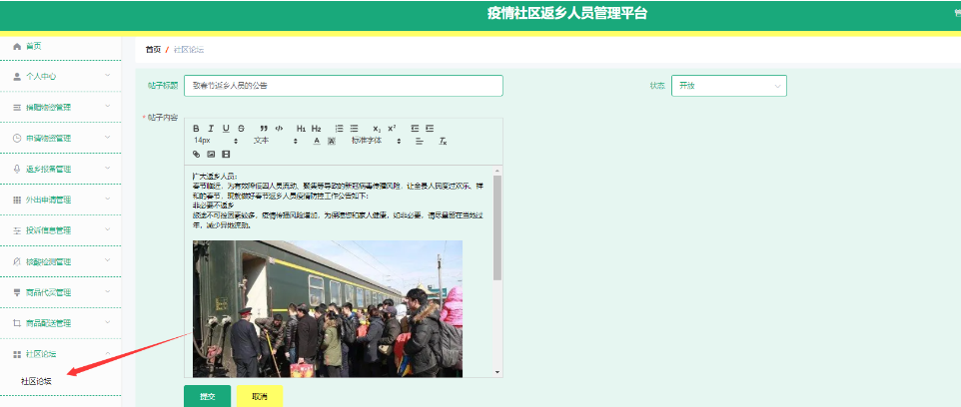Open the 文本 heading style dropdown
Screen dimensions: 961x407
coord(275,141)
